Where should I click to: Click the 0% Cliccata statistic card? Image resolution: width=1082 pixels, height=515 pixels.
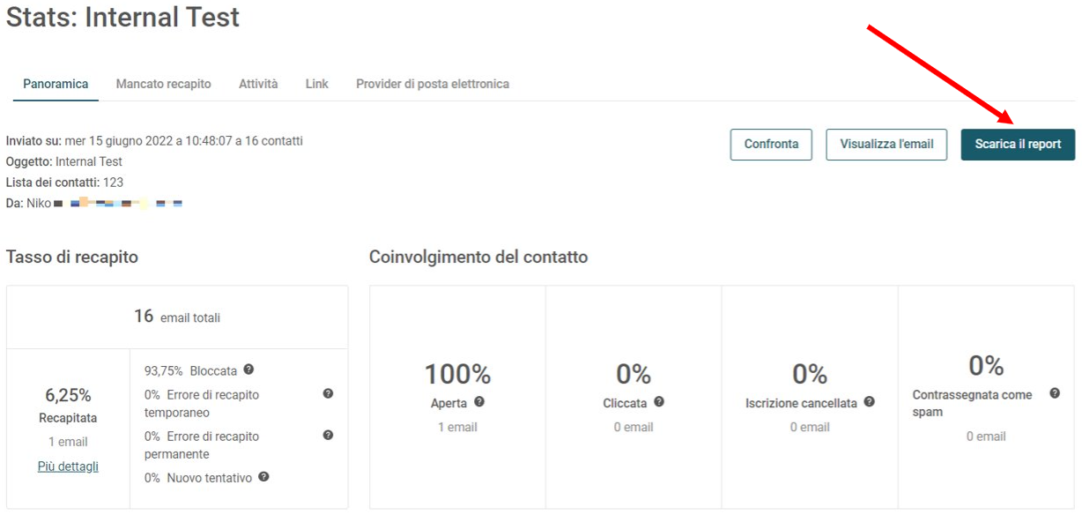634,397
